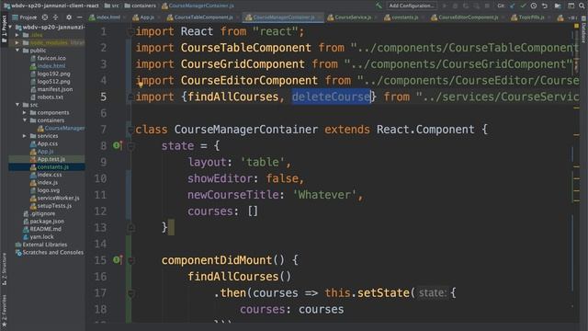Expand the components folder arrow

point(25,112)
